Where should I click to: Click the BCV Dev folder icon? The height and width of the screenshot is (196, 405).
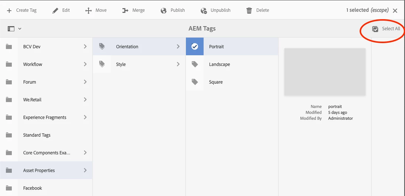pyautogui.click(x=9, y=47)
